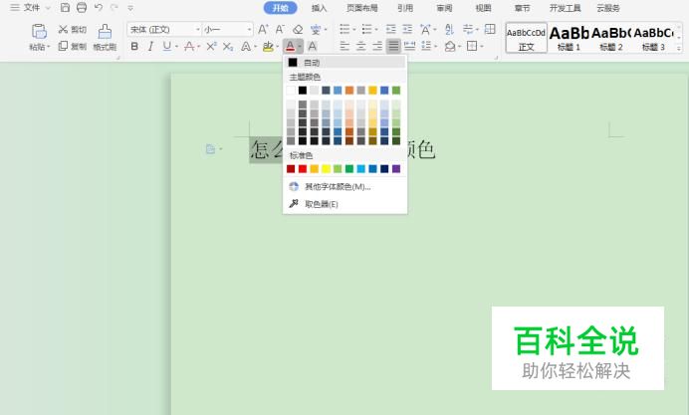Click the distributed alignment icon
This screenshot has height=415, width=689.
409,46
